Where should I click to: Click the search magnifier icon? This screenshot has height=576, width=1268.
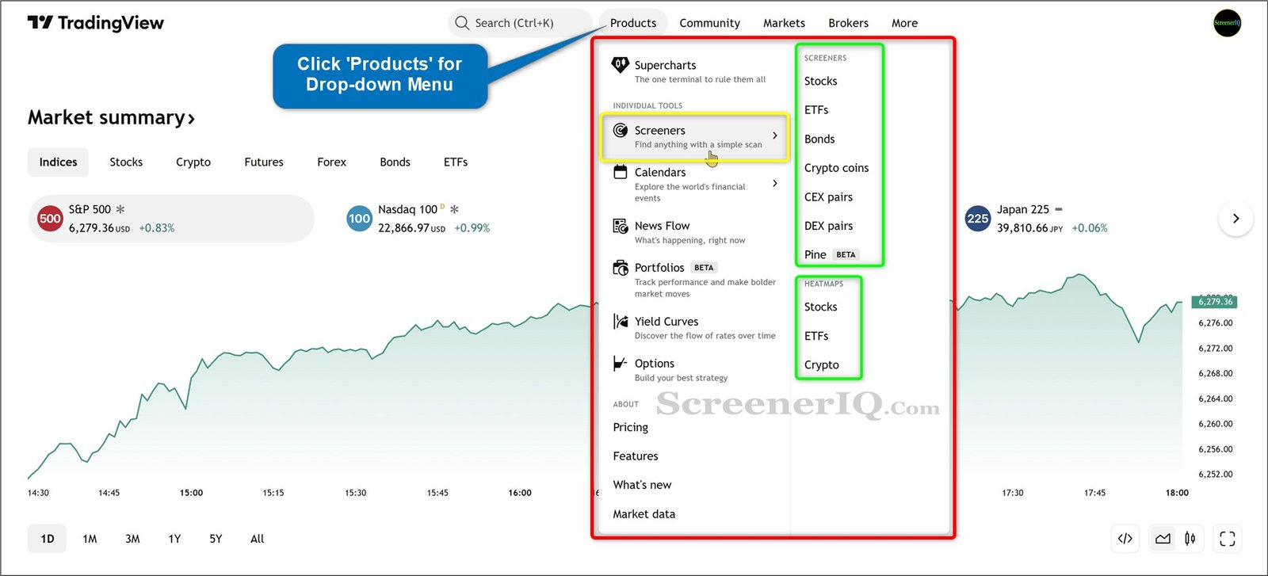tap(462, 23)
